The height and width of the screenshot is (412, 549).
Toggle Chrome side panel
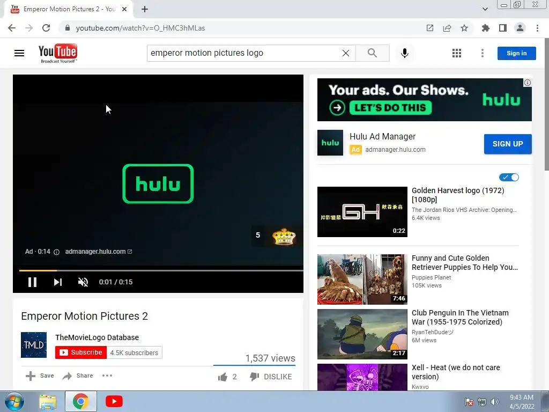pos(503,28)
